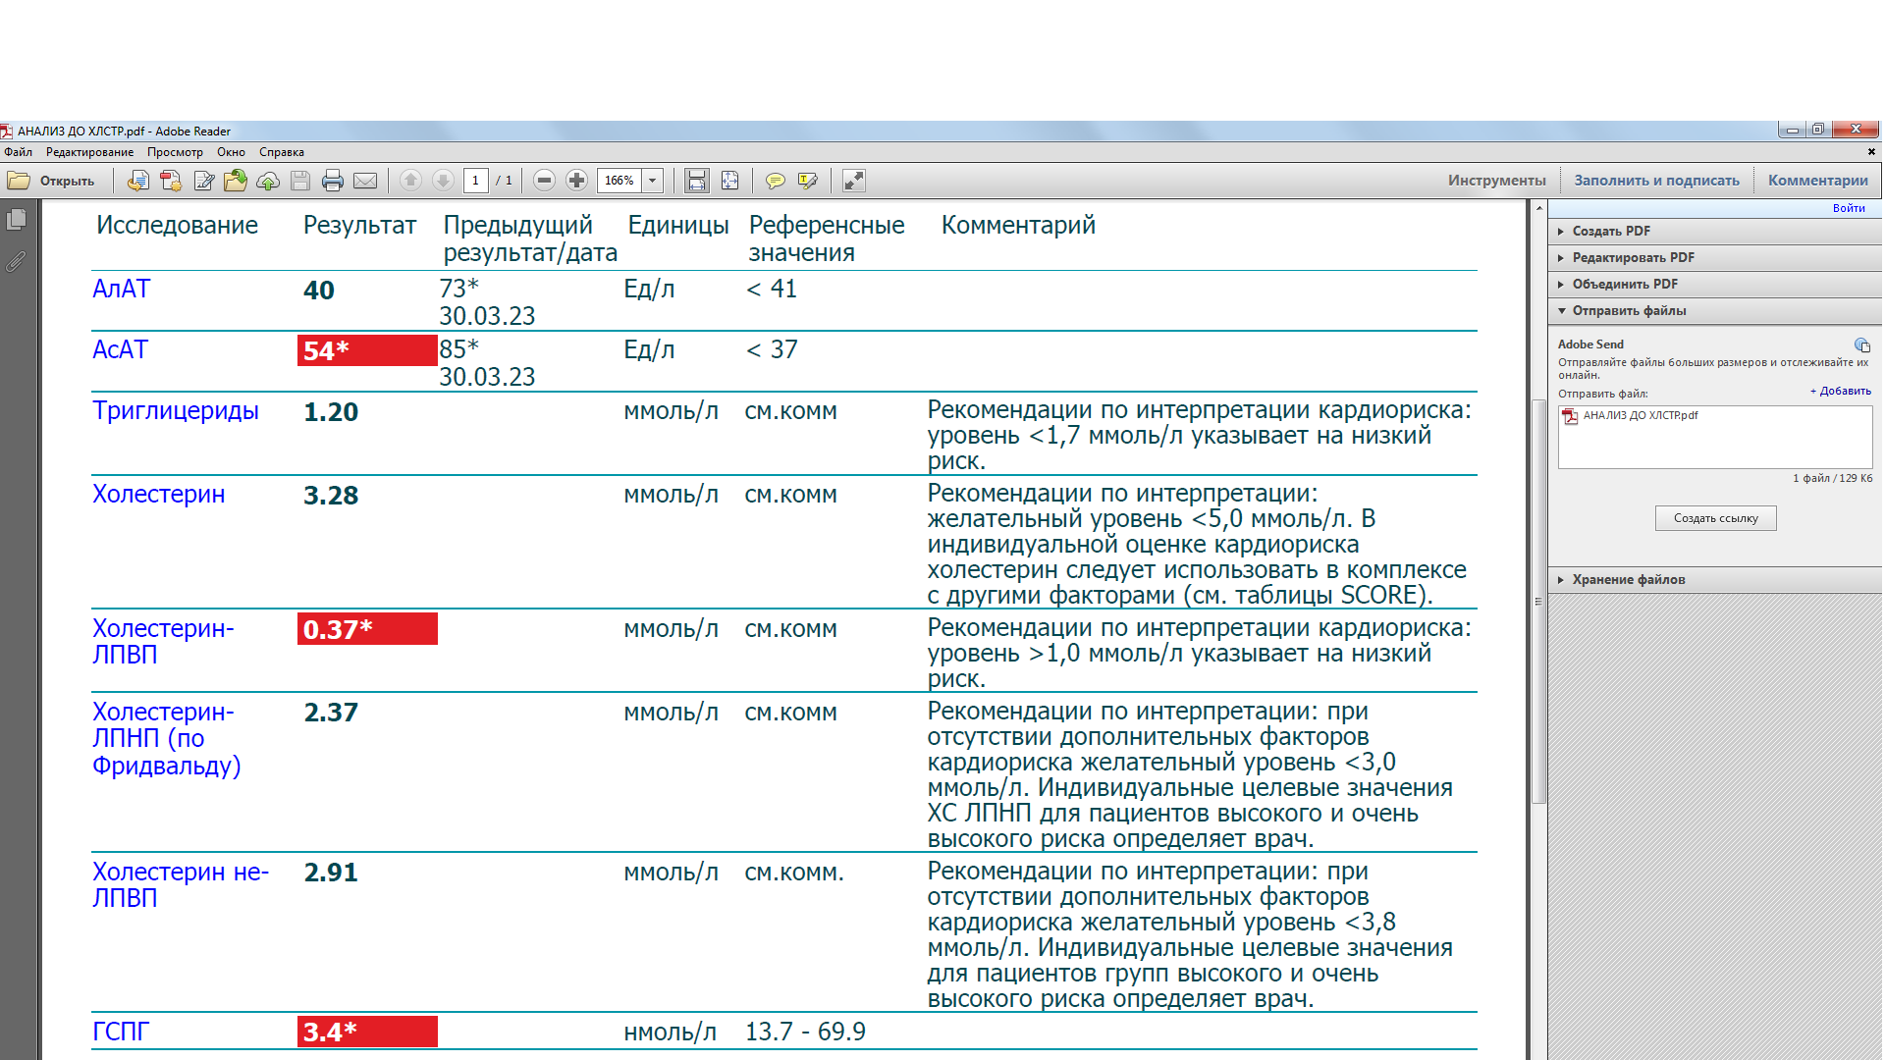Click the fit page width icon

(697, 181)
